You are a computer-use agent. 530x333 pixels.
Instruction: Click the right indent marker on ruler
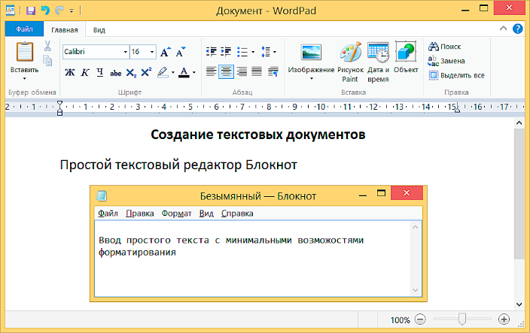point(457,109)
